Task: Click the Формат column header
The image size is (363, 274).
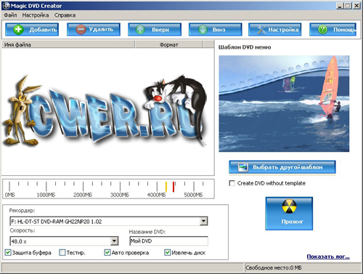Action: (168, 44)
